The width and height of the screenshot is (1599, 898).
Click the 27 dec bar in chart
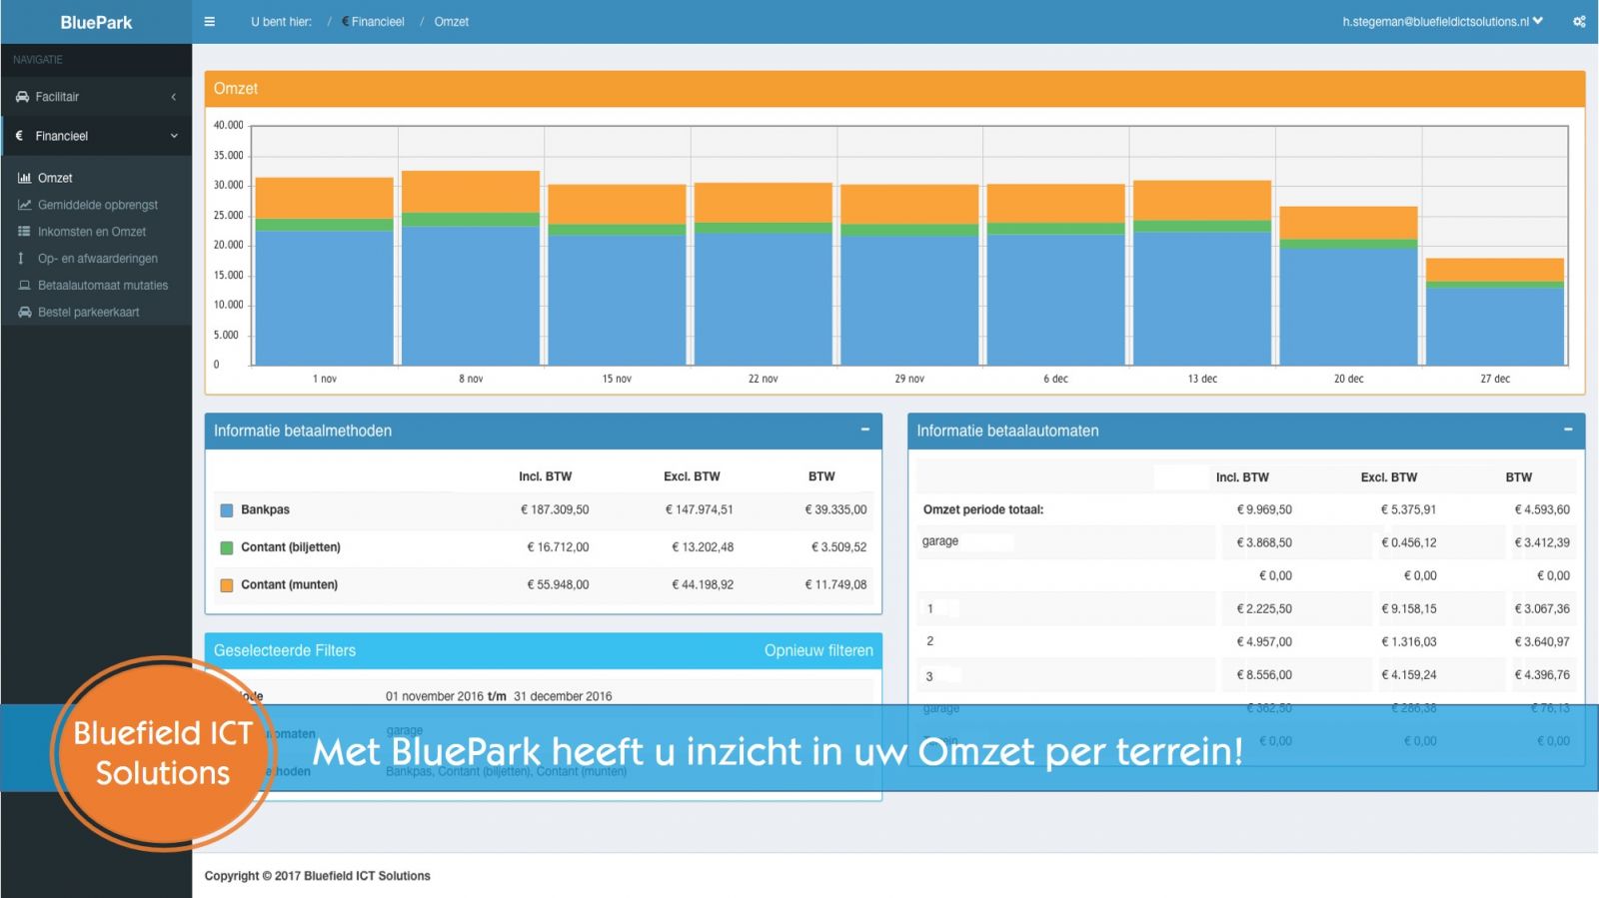click(x=1495, y=312)
